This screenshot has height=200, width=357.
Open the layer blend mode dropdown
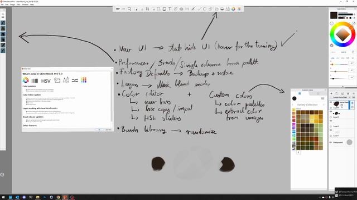[340, 97]
